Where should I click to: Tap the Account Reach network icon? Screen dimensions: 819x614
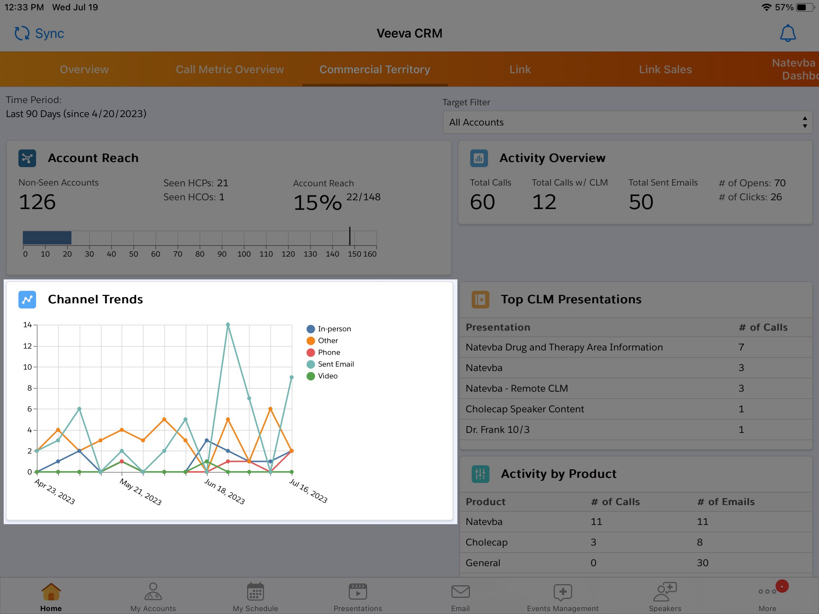tap(27, 158)
